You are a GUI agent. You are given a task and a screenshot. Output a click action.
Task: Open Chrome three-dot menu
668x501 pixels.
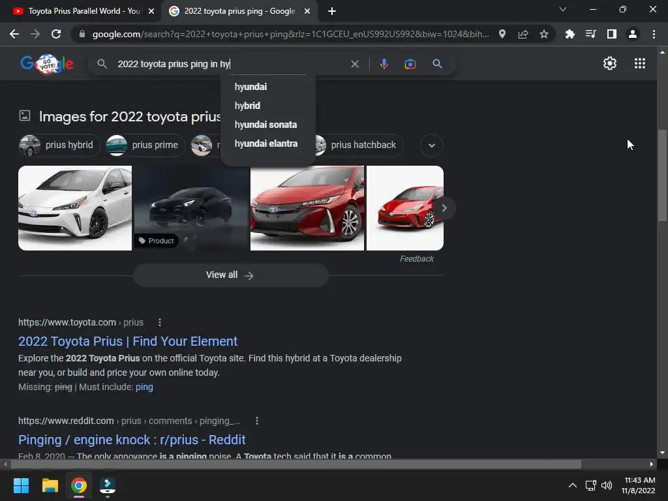click(654, 34)
